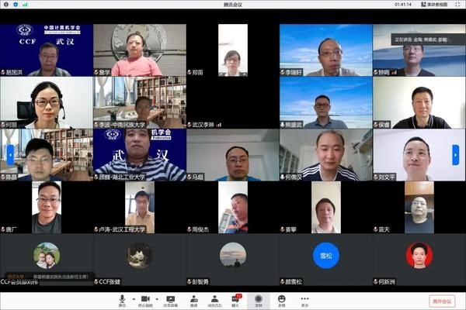This screenshot has width=466, height=310.
Task: Open the invite participants icon
Action: 193,298
